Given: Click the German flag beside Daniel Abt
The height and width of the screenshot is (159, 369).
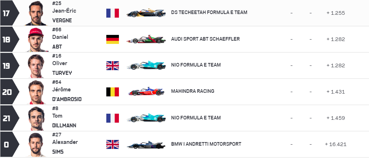Looking at the screenshot, I should [112, 39].
